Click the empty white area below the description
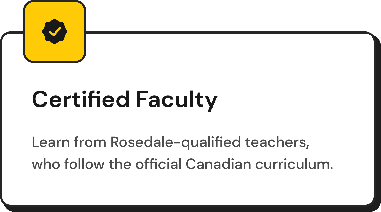The image size is (381, 212). pyautogui.click(x=184, y=189)
